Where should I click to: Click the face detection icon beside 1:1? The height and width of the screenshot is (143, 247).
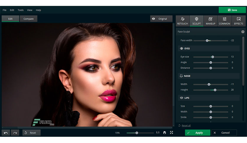[x=165, y=133]
